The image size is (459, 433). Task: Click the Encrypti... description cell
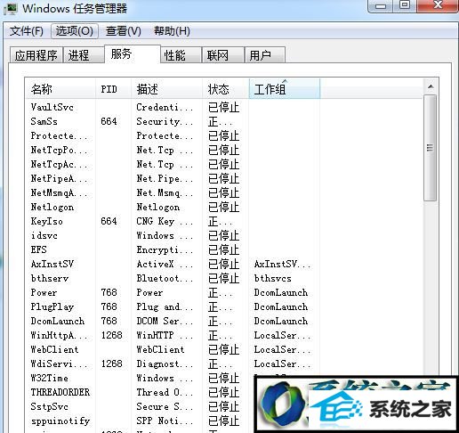(x=165, y=249)
